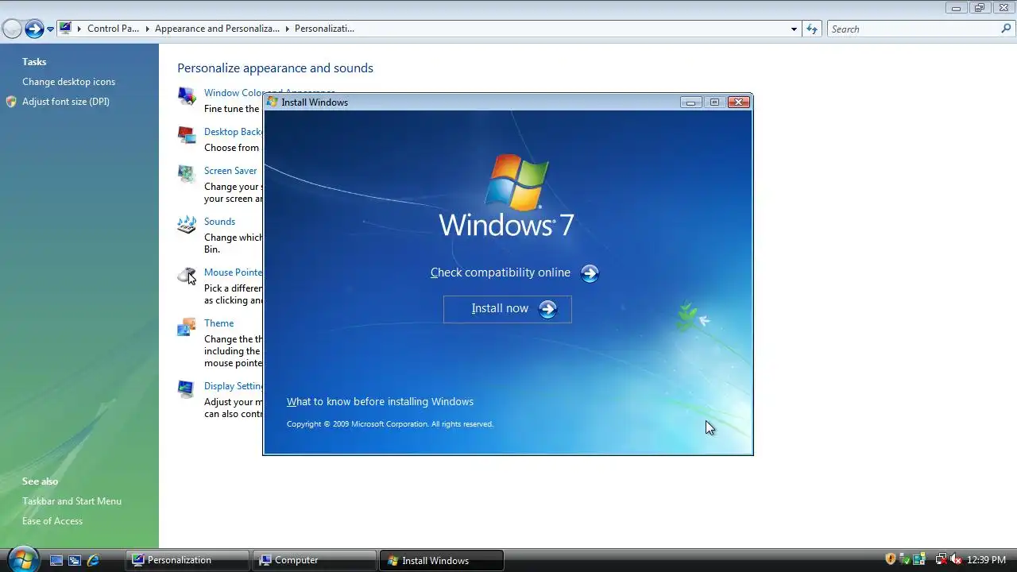1017x572 pixels.
Task: Click the 12:39 PM clock
Action: tap(987, 560)
